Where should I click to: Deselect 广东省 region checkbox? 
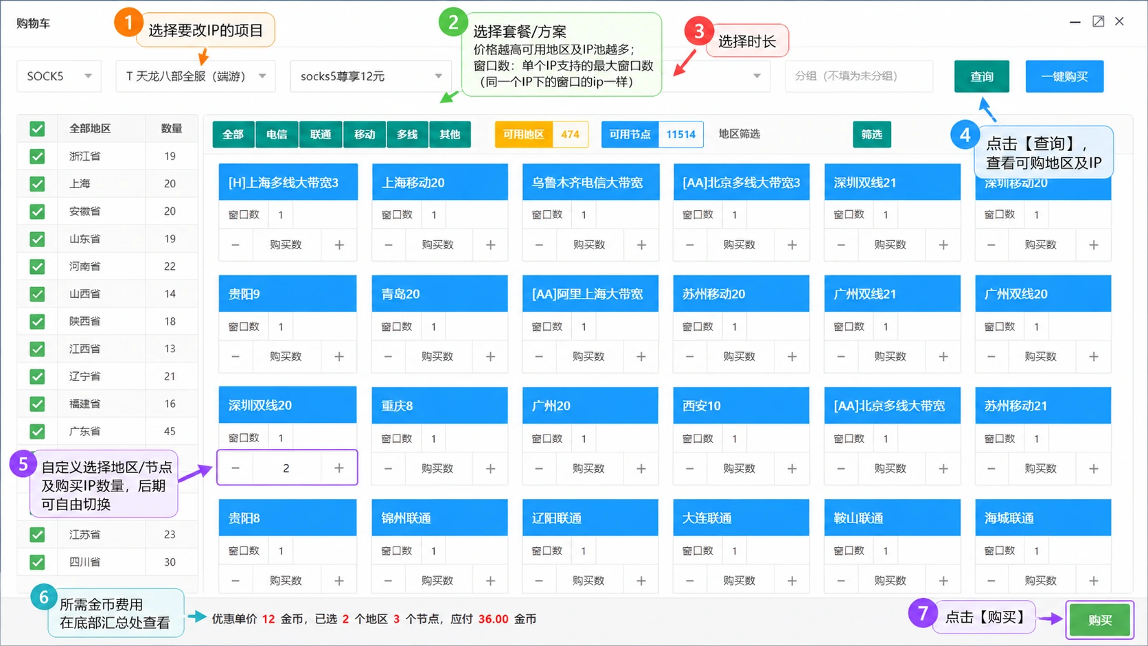pos(37,431)
